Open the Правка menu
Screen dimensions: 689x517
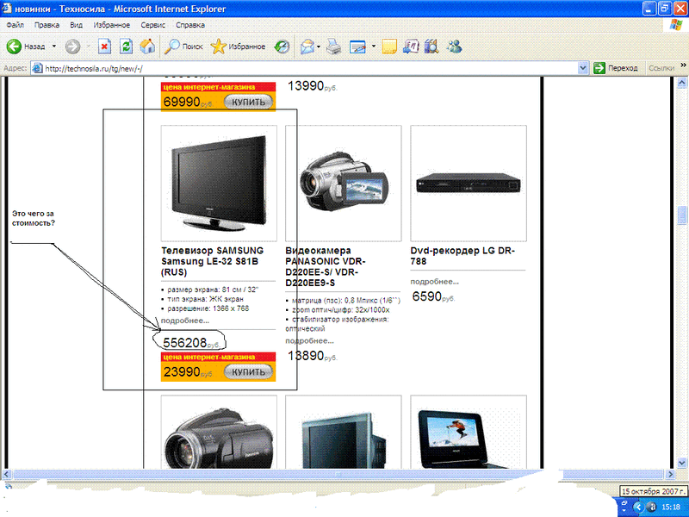pyautogui.click(x=47, y=25)
